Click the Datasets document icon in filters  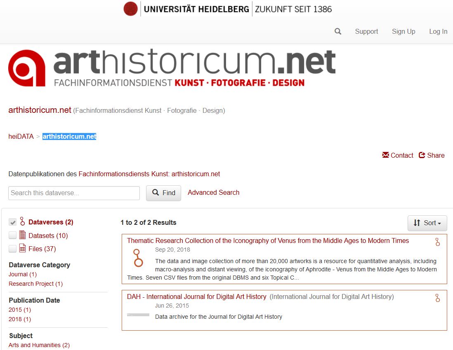[x=22, y=235]
